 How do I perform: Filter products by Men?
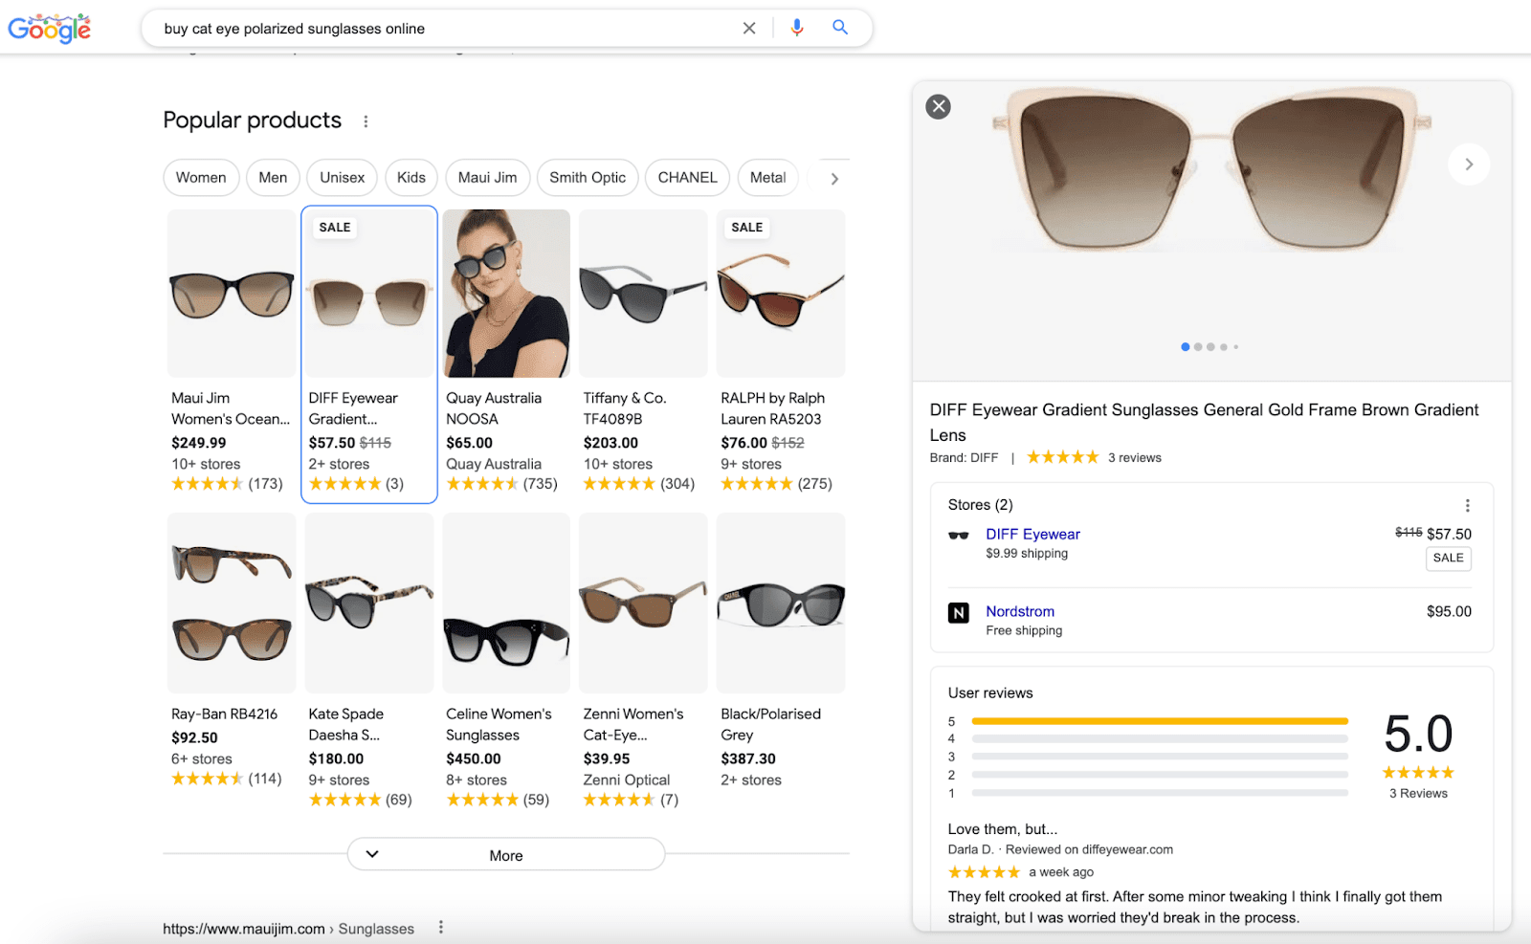click(273, 178)
